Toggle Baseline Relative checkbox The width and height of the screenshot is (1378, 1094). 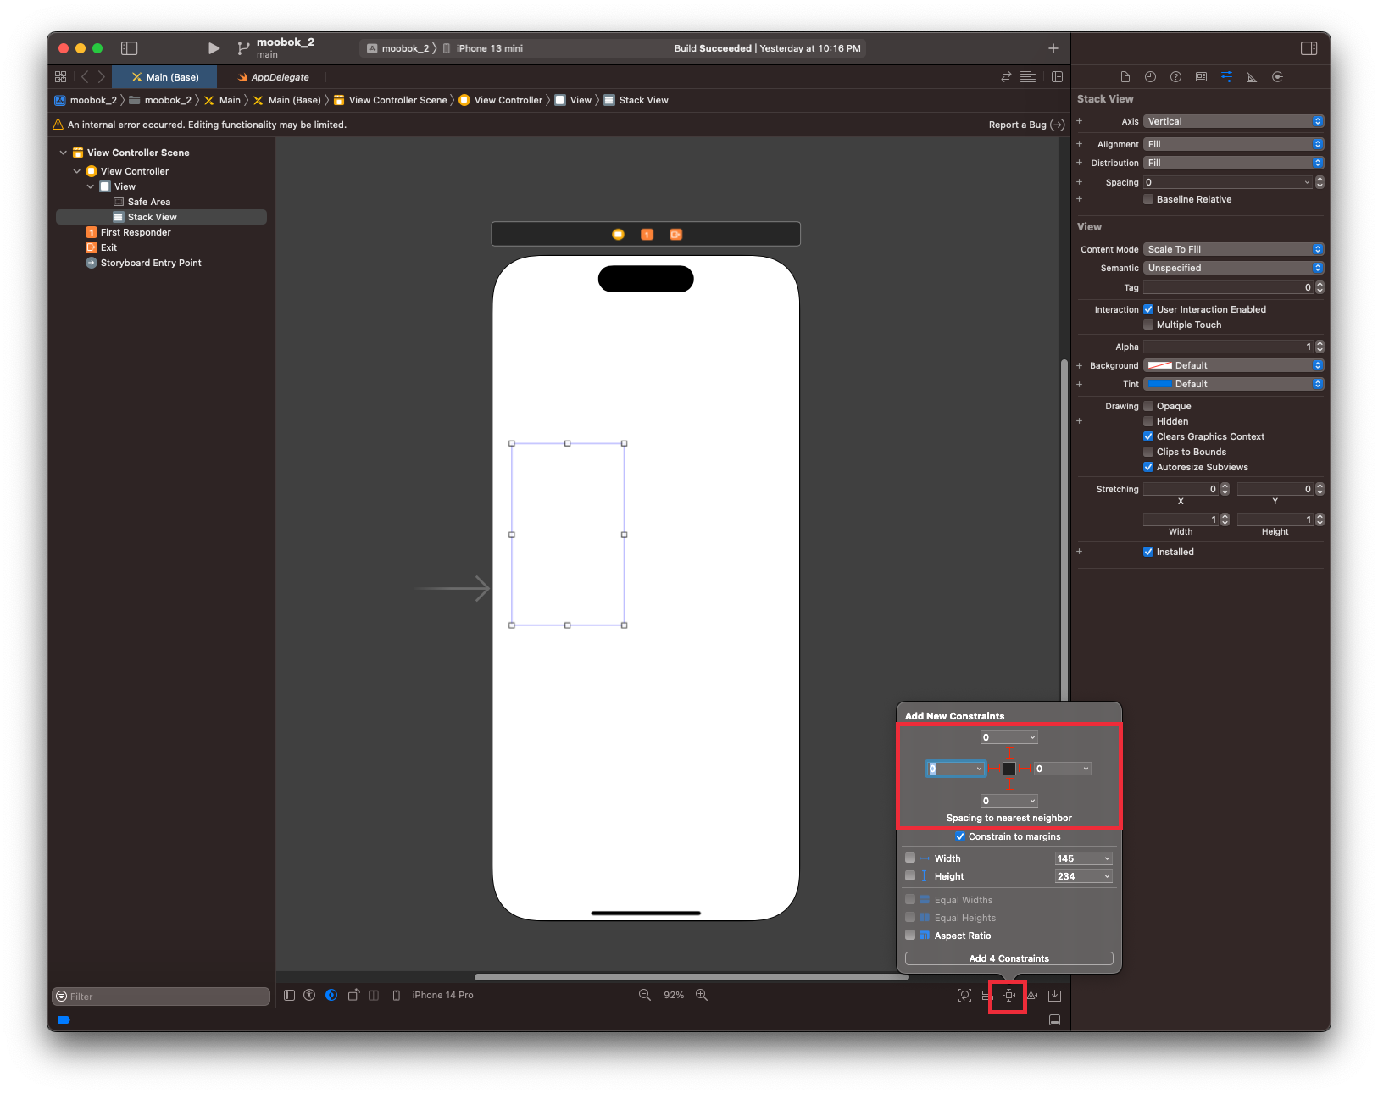1148,200
